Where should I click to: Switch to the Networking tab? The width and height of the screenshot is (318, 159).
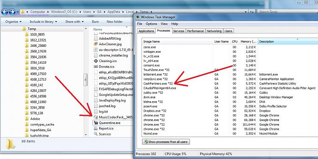(x=214, y=31)
